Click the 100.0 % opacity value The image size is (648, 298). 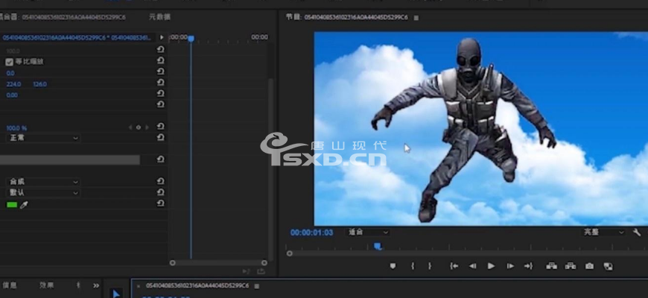pyautogui.click(x=16, y=128)
